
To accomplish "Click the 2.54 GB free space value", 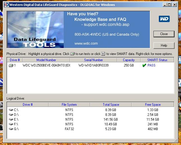I will point(153,115).
